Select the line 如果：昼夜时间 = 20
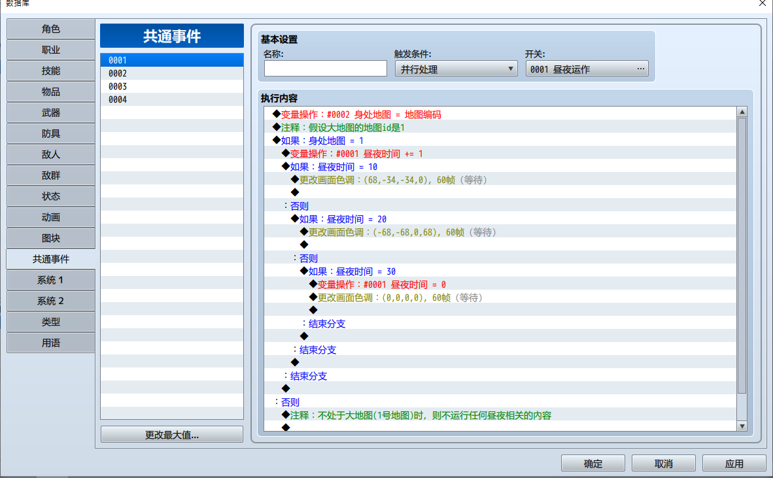Image resolution: width=773 pixels, height=478 pixels. coord(500,219)
